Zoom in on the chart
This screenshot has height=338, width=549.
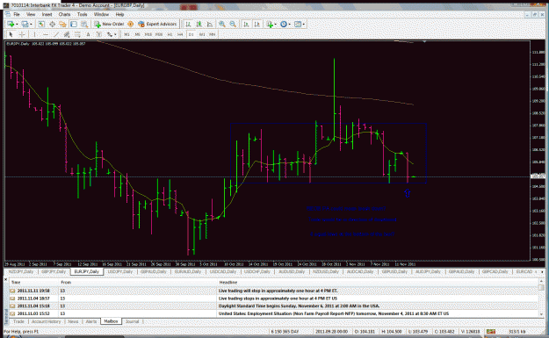point(222,24)
